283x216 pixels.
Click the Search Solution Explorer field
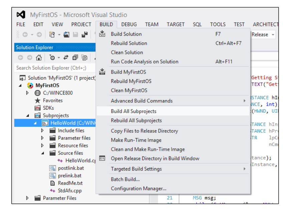55,68
